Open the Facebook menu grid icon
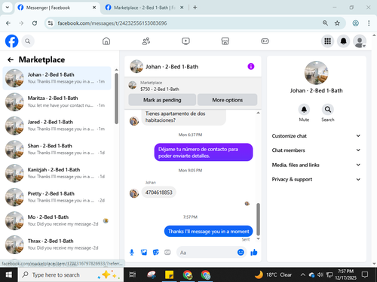Screen dimensions: 377x282 pos(327,41)
